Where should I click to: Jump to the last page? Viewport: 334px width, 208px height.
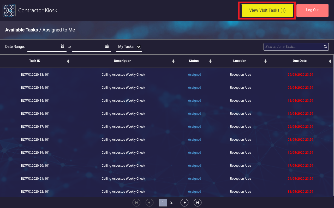[198, 203]
